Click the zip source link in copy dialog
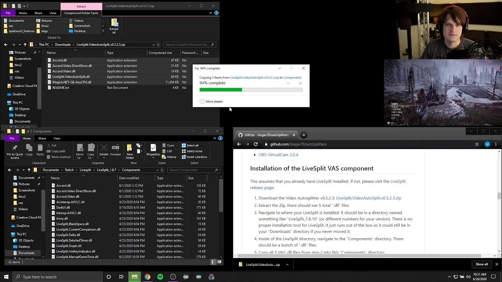Viewport: 502px width, 282px height. pyautogui.click(x=255, y=78)
